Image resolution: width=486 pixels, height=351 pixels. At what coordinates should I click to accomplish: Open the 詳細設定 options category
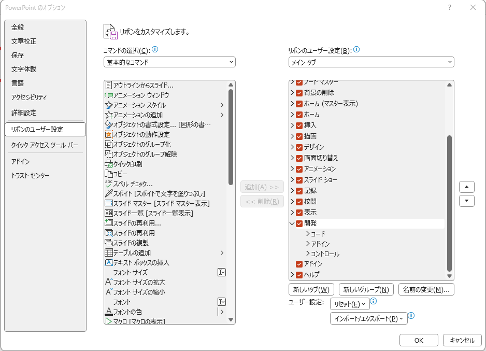click(x=45, y=113)
